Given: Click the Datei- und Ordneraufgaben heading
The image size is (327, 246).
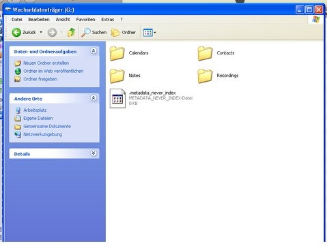Looking at the screenshot, I should pos(45,52).
